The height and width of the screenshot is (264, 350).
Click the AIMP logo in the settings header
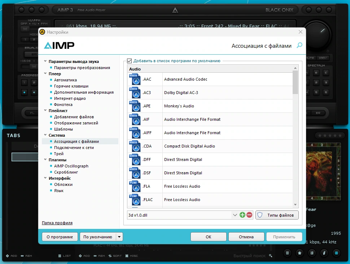(59, 46)
